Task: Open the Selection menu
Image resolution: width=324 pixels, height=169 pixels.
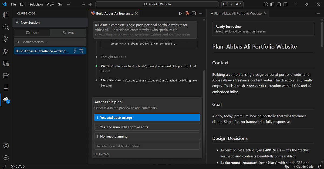Action: (36, 4)
